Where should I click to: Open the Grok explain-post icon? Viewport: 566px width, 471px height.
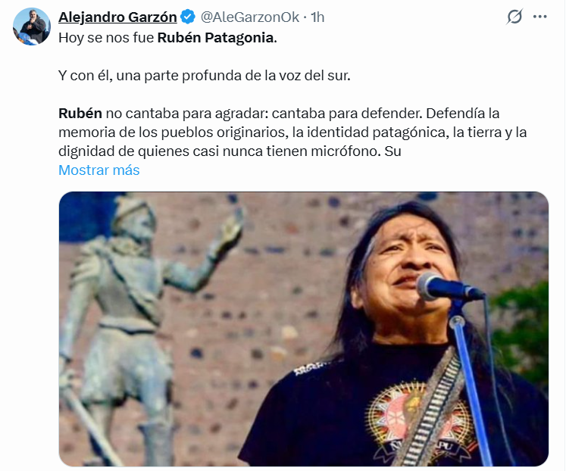(514, 17)
